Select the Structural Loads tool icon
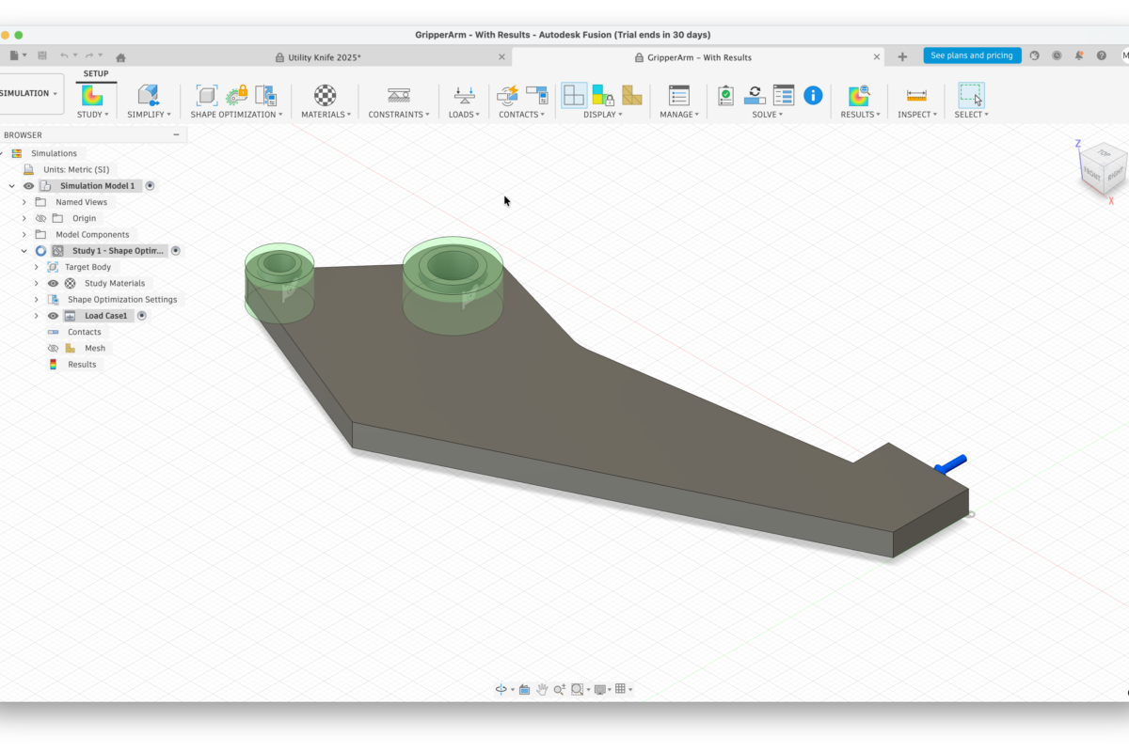The width and height of the screenshot is (1129, 752). point(464,95)
